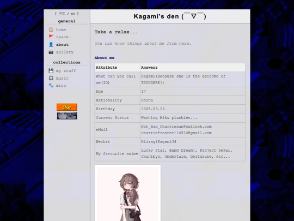Click the Current Status attribute cell

[x=118, y=118]
